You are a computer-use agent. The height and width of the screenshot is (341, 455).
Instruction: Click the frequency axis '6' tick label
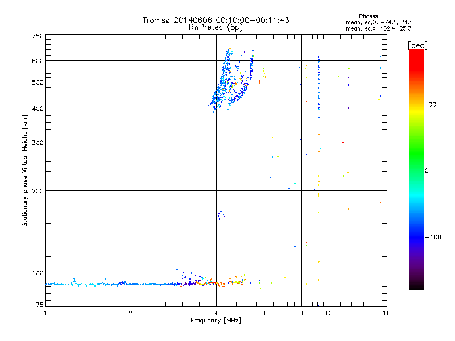pos(266,313)
